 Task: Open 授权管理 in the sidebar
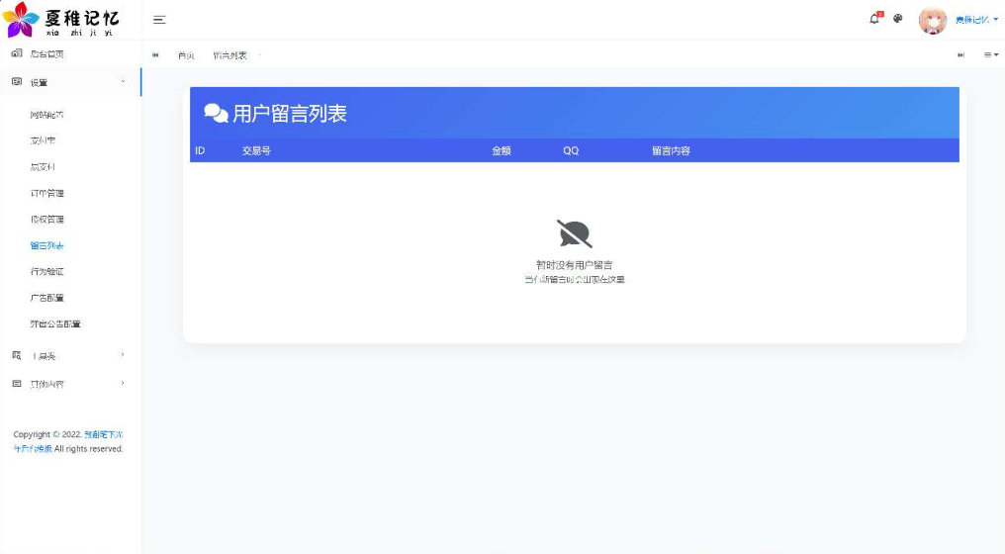coord(47,220)
